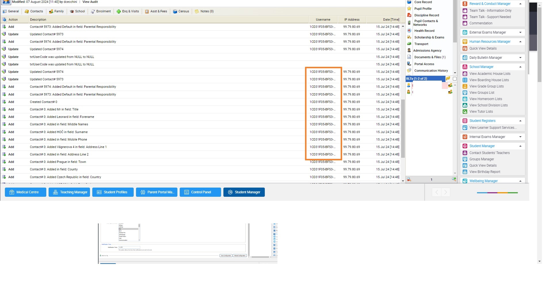Viewport: 552px width, 296px height.
Task: Tick the checkbox in the RLTs header
Action: 455,79
